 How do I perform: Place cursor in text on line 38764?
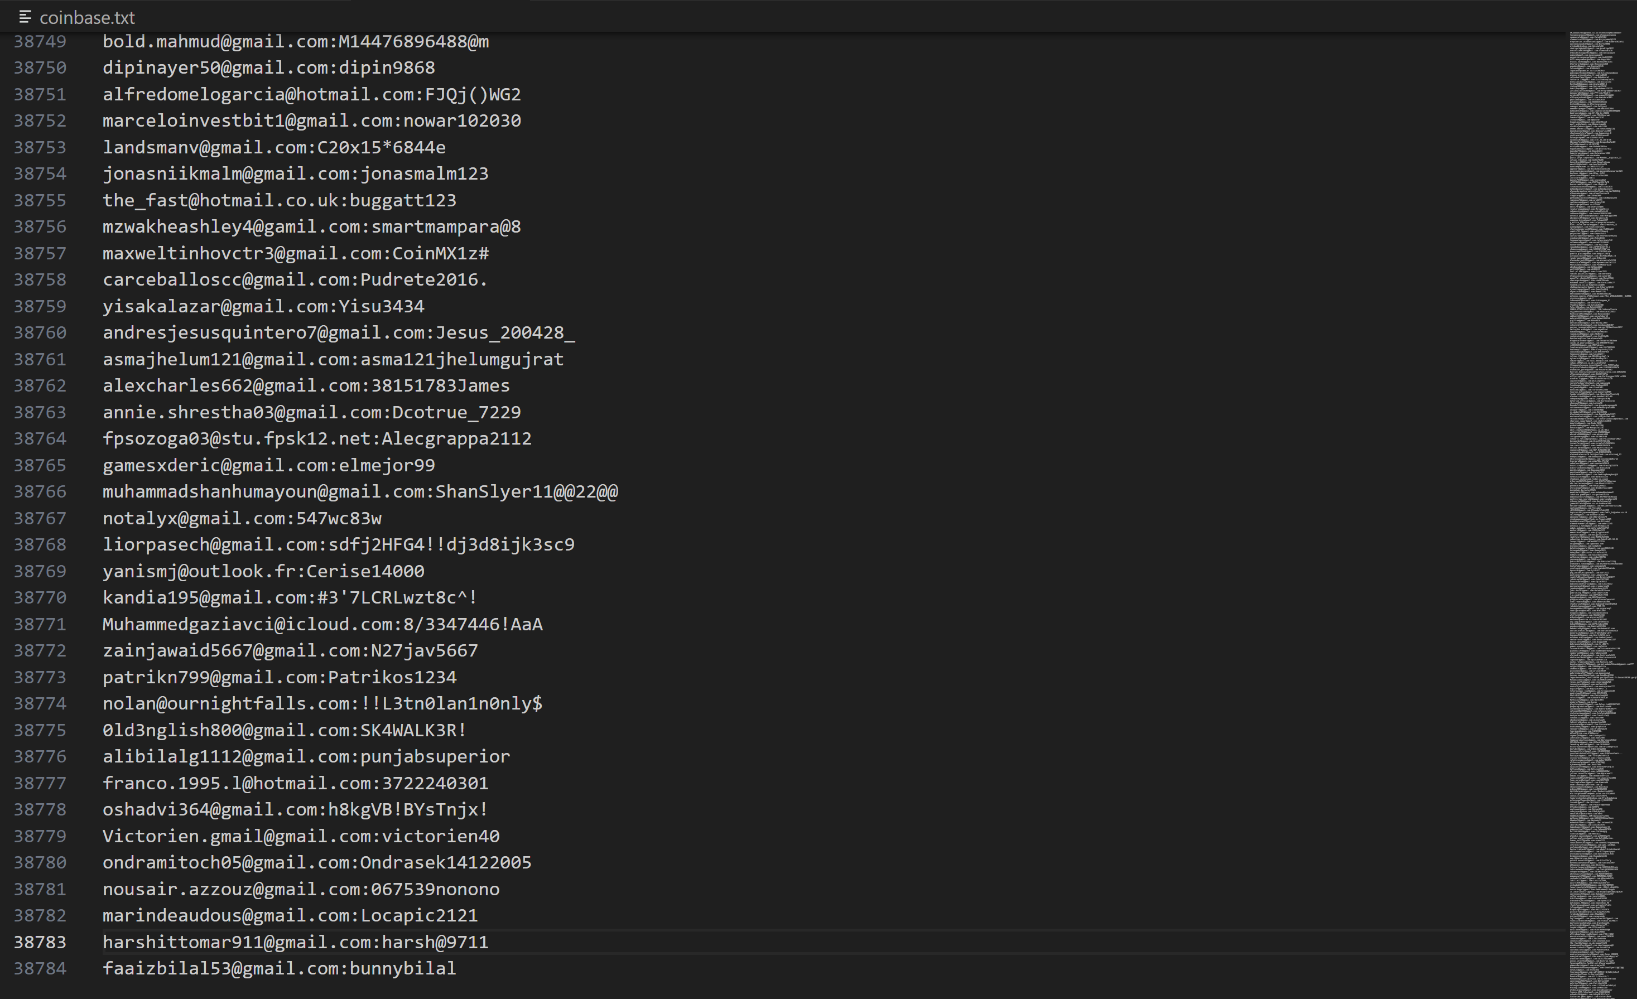click(x=316, y=438)
